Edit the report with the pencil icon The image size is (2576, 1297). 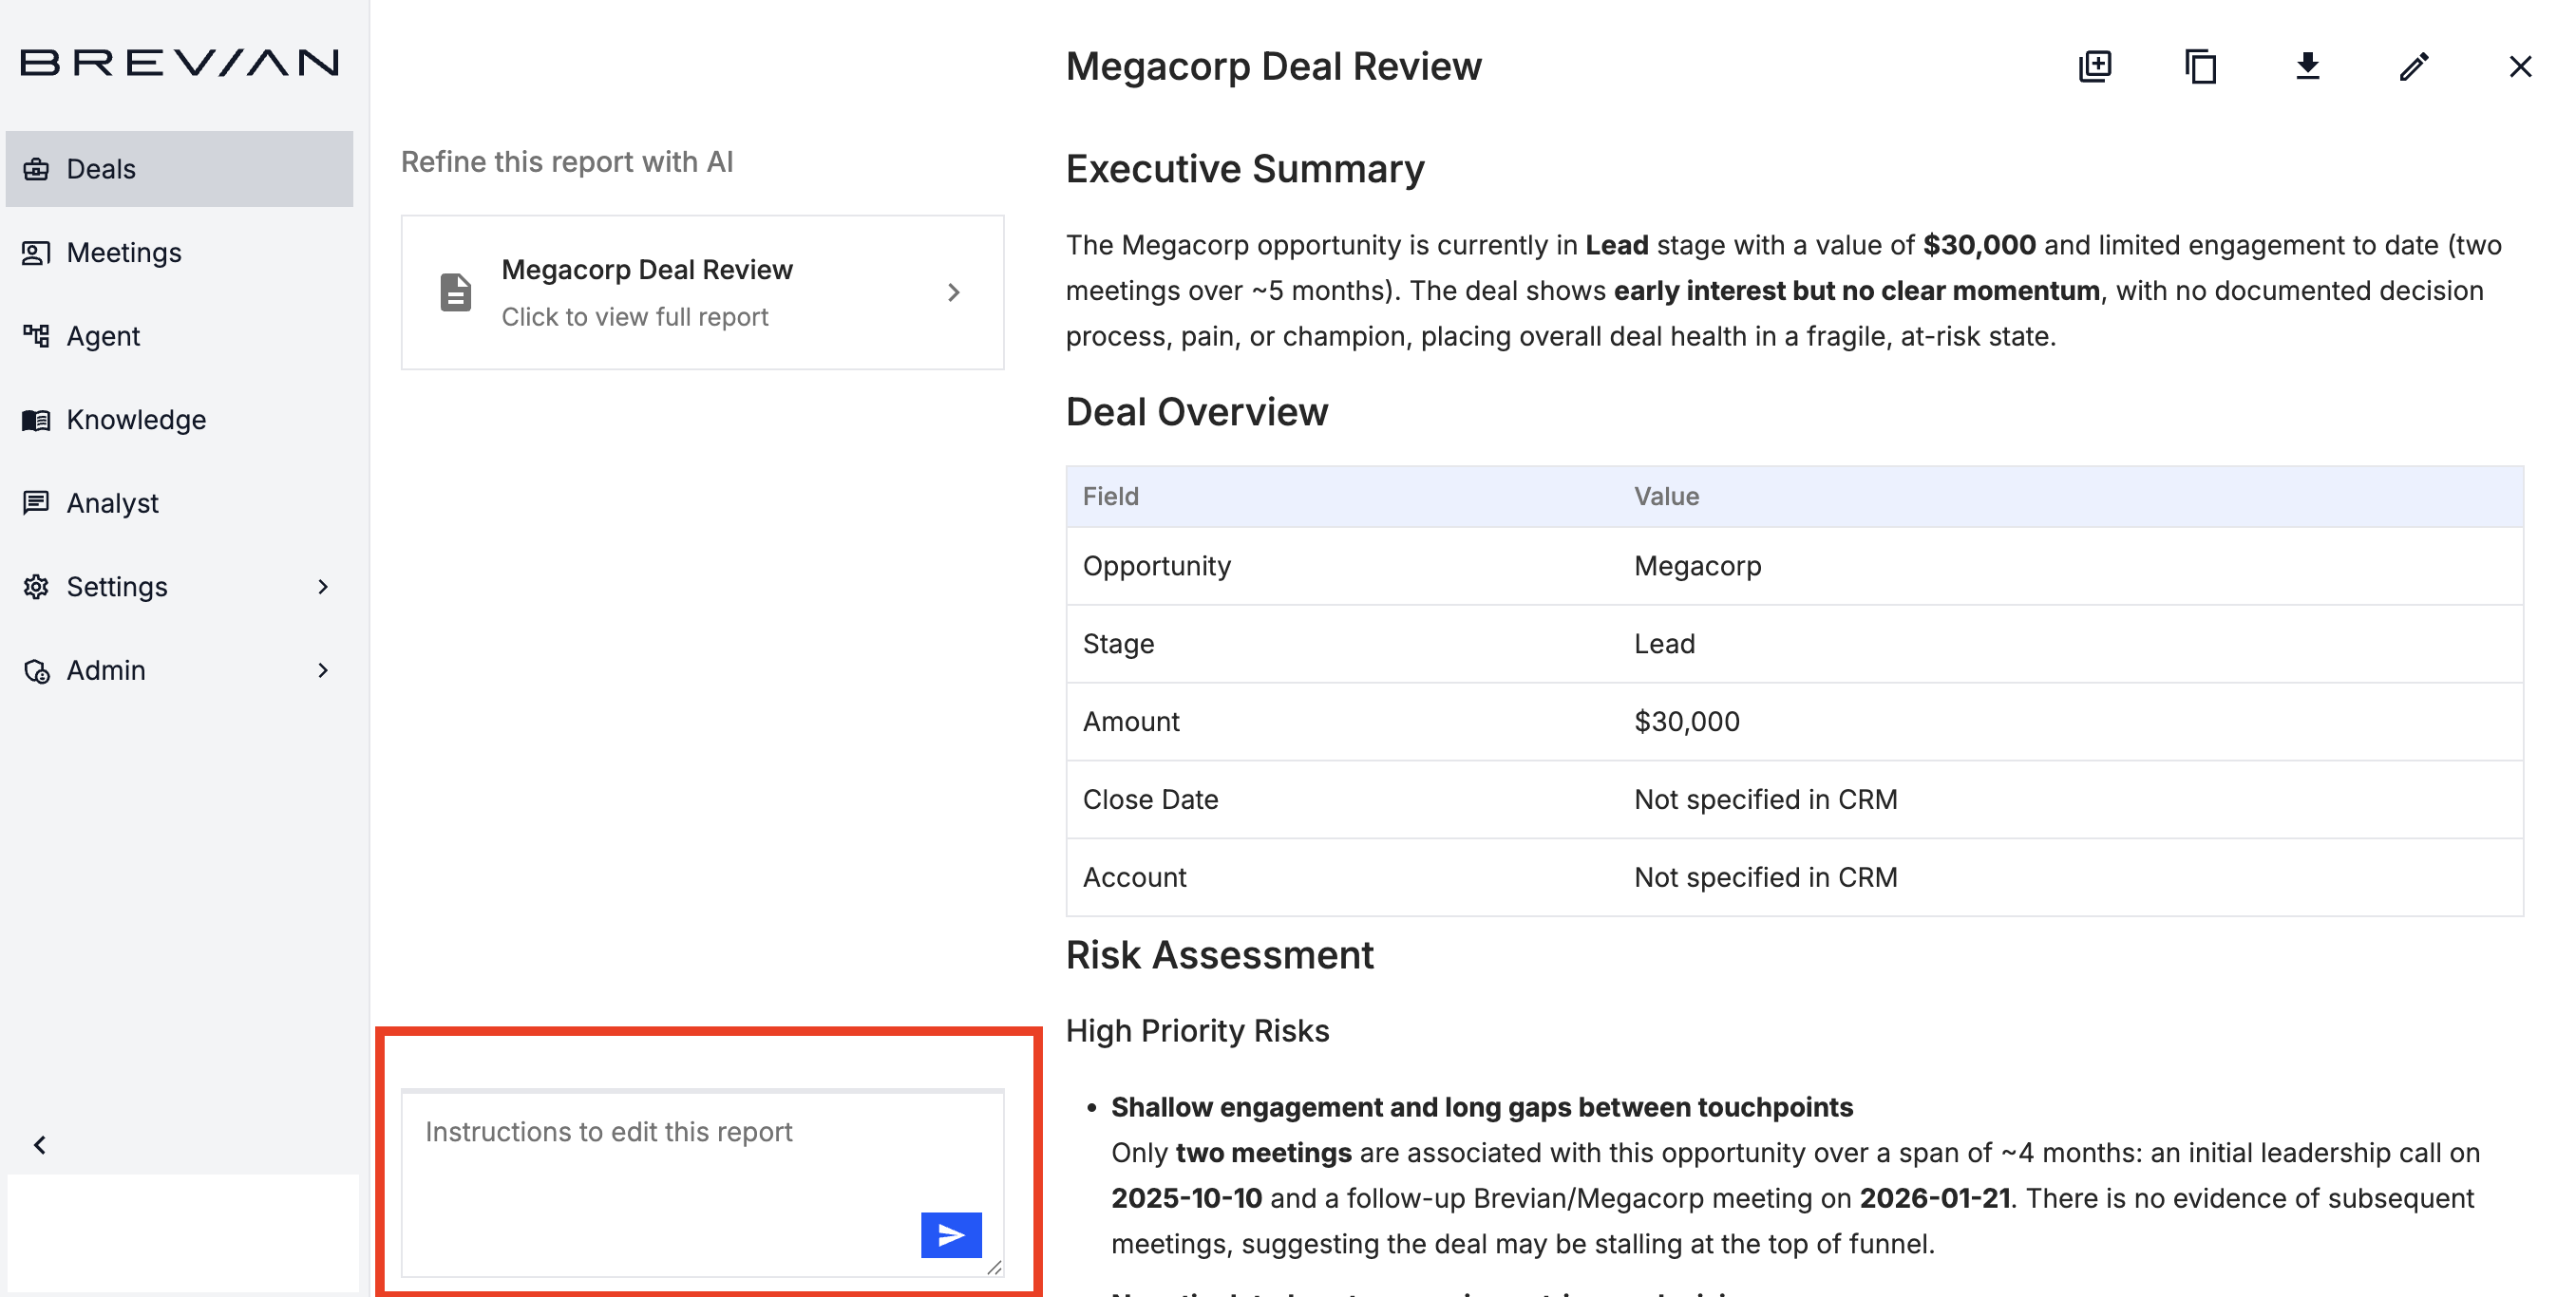tap(2414, 67)
